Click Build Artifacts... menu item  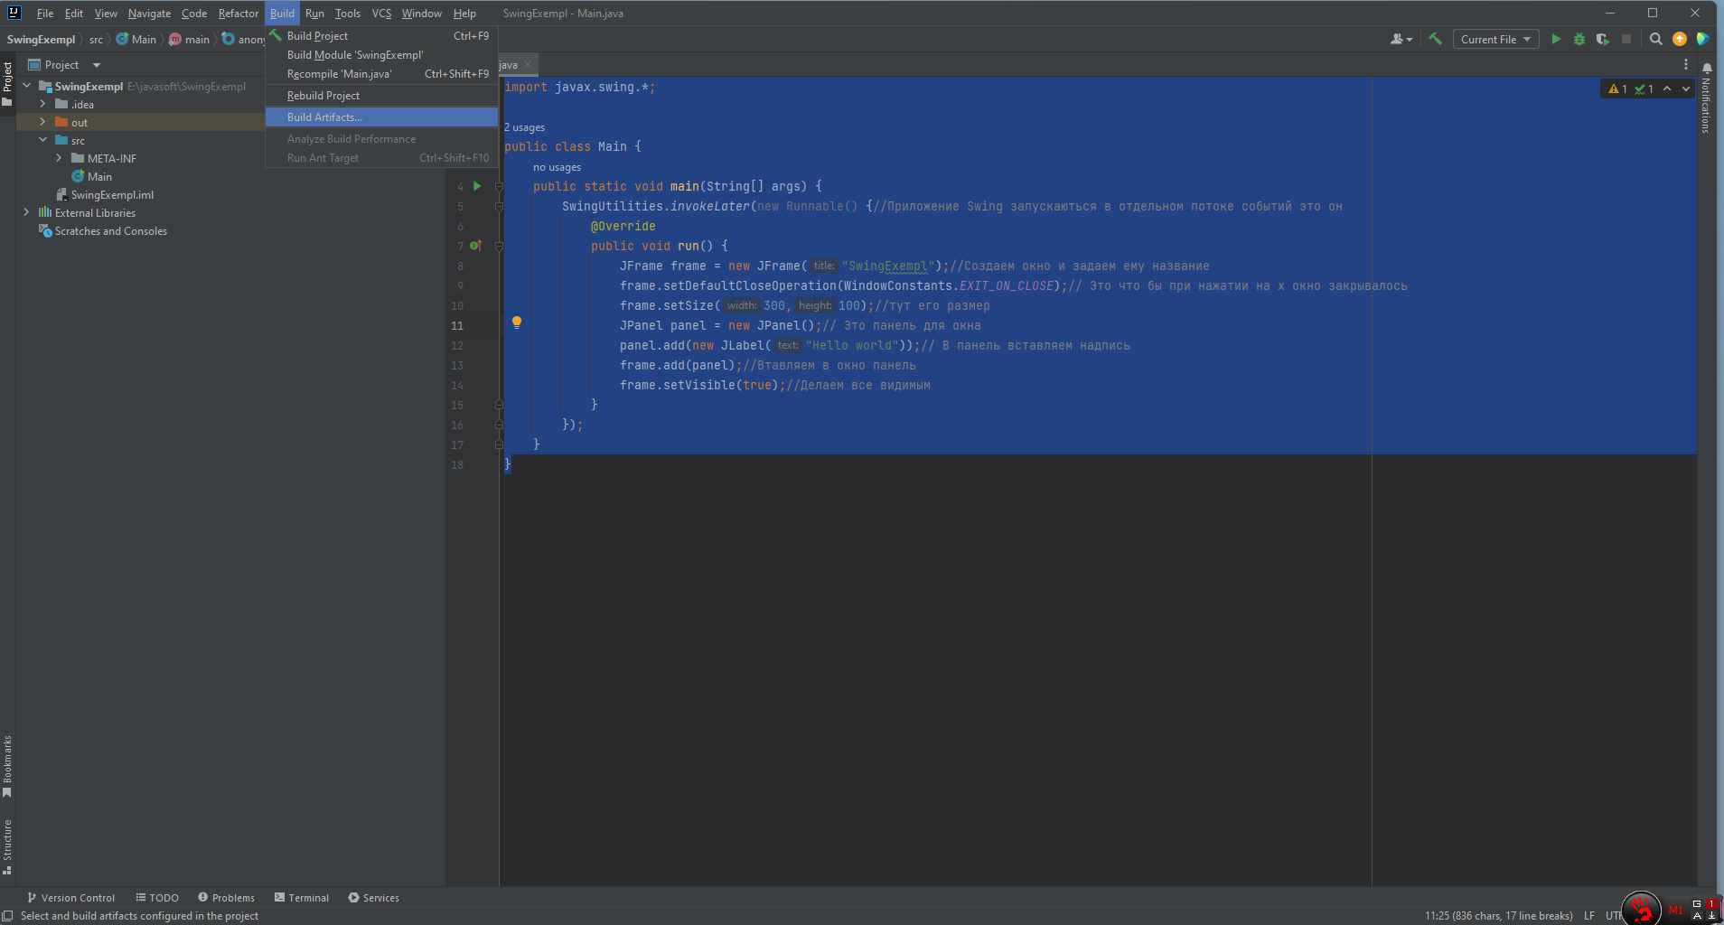tap(381, 117)
